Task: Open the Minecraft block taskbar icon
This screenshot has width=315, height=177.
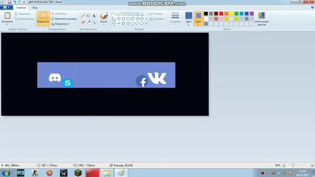Action: [x=78, y=173]
